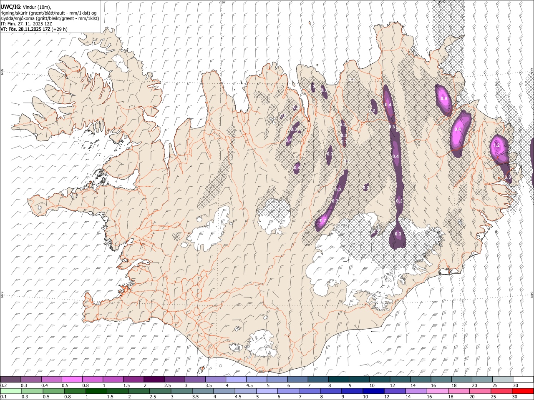Pick the crimson swatch labeled 25 in rain legend

501,391
